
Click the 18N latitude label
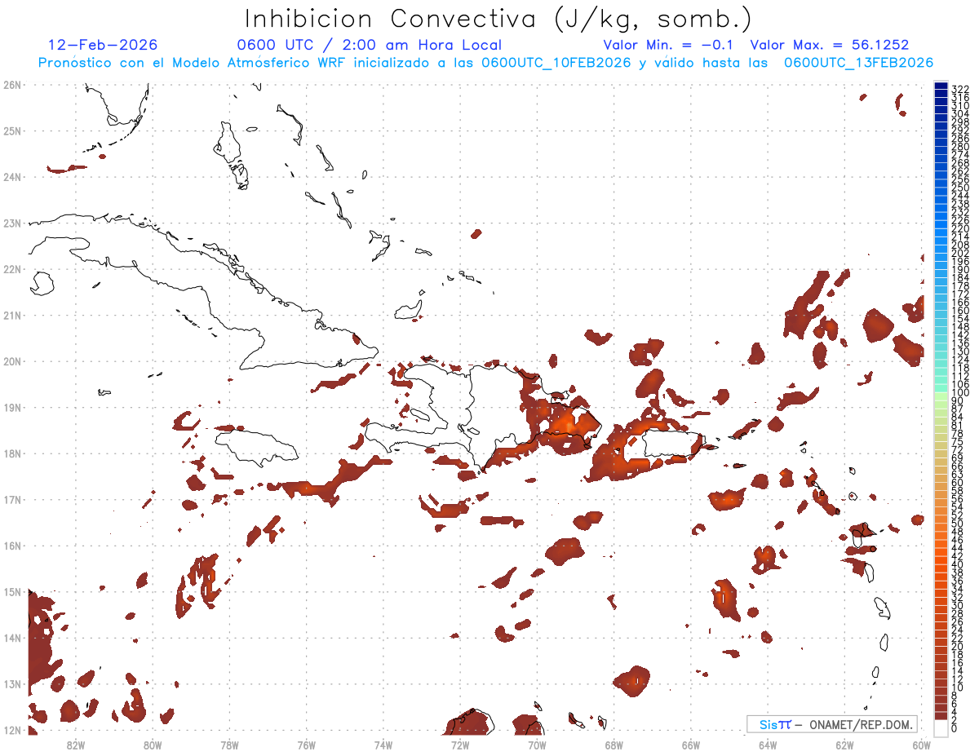click(12, 453)
